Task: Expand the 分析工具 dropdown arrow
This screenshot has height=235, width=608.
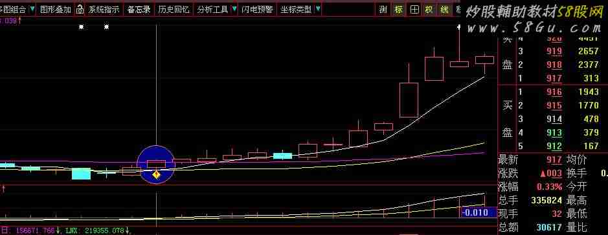Action: tap(234, 9)
